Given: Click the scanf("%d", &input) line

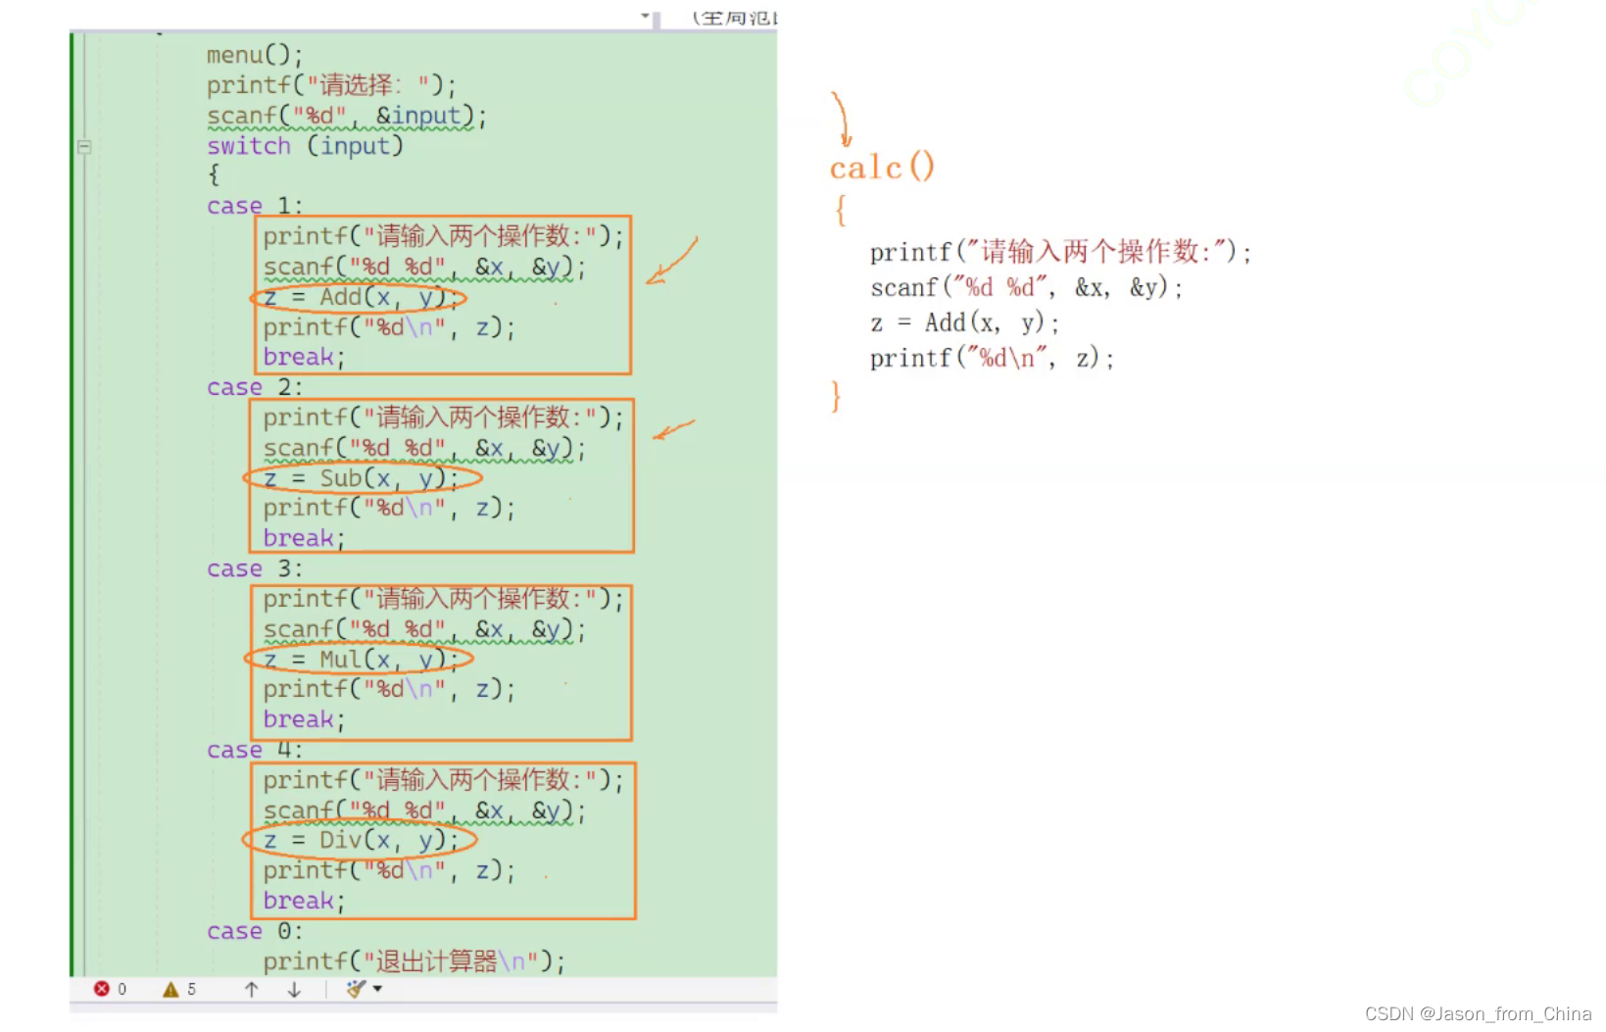Looking at the screenshot, I should [x=346, y=116].
